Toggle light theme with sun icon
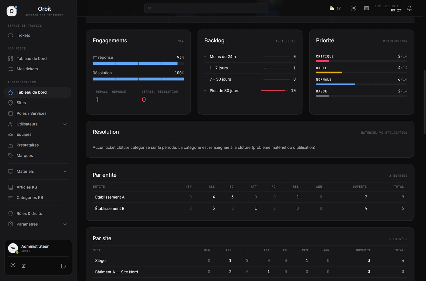The width and height of the screenshot is (426, 281). click(13, 265)
